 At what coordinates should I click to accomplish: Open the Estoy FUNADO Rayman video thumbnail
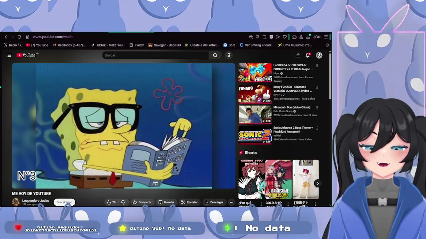(255, 94)
